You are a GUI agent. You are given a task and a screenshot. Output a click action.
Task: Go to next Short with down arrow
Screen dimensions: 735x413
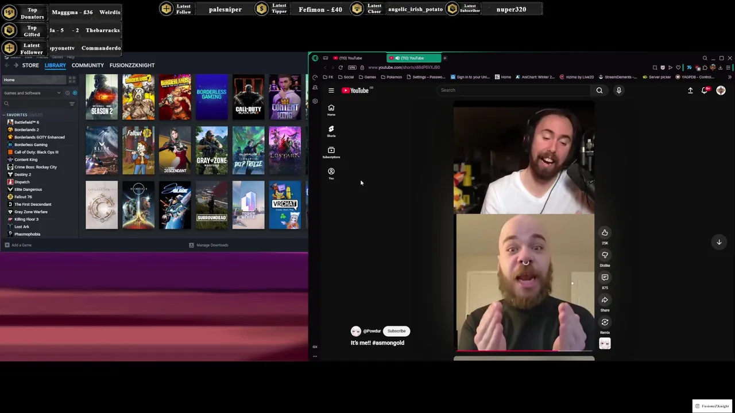coord(718,242)
